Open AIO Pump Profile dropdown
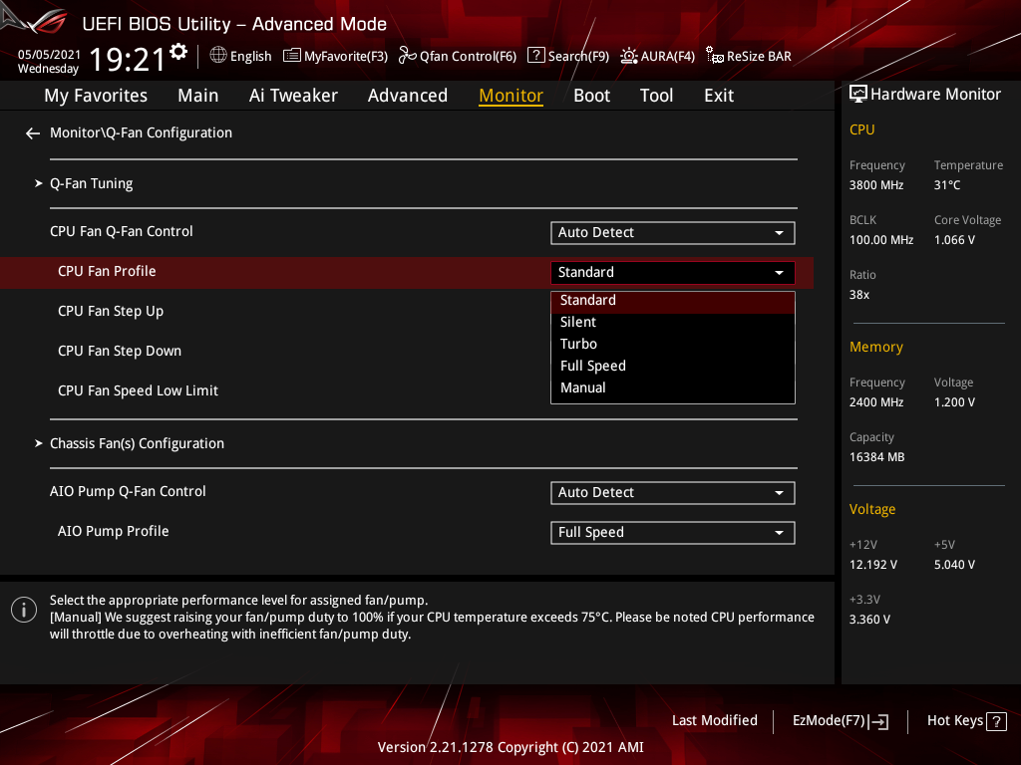Viewport: 1021px width, 765px height. coord(672,533)
